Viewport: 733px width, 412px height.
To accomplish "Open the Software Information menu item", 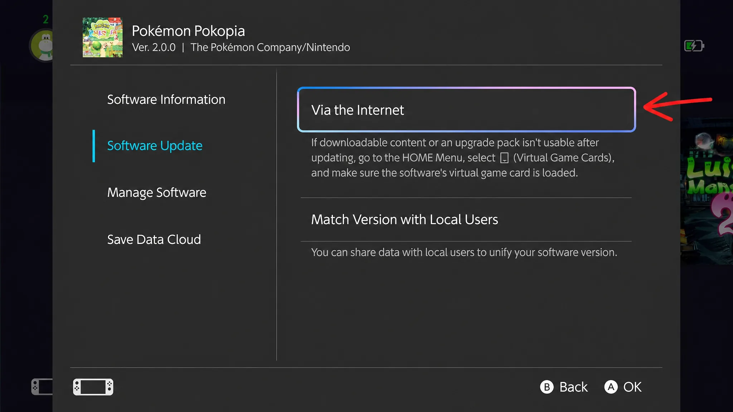I will point(166,99).
